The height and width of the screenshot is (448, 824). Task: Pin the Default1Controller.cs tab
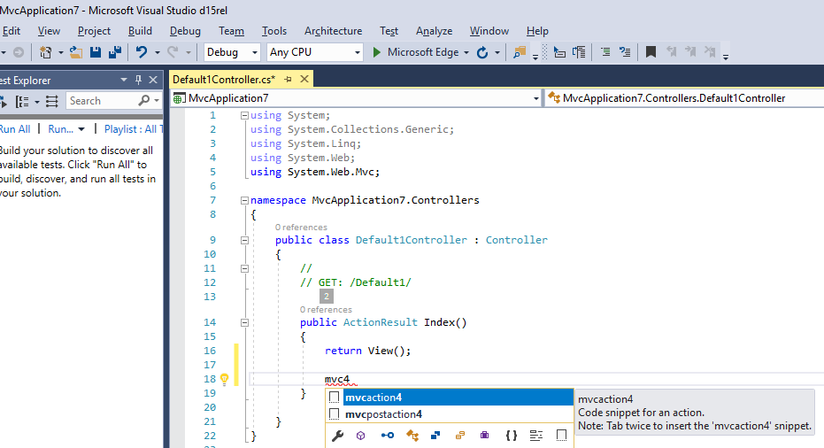pyautogui.click(x=288, y=79)
